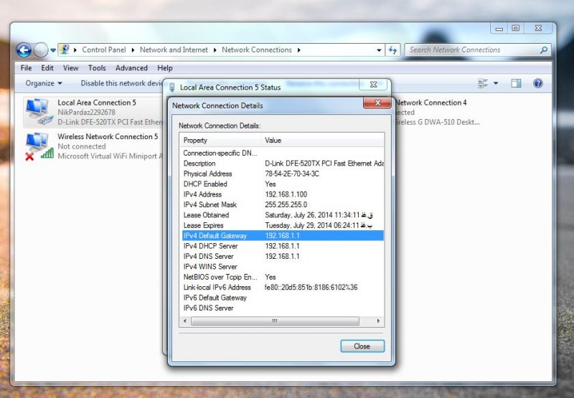Select Local Area Connection 5 adapter icon

click(39, 113)
